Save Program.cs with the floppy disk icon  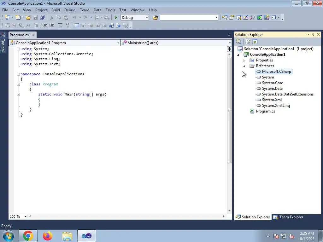tap(35, 18)
